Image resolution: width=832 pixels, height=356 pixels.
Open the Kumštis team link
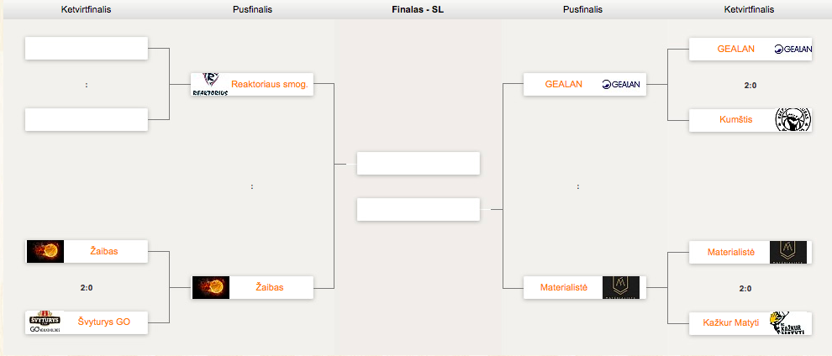[x=735, y=120]
